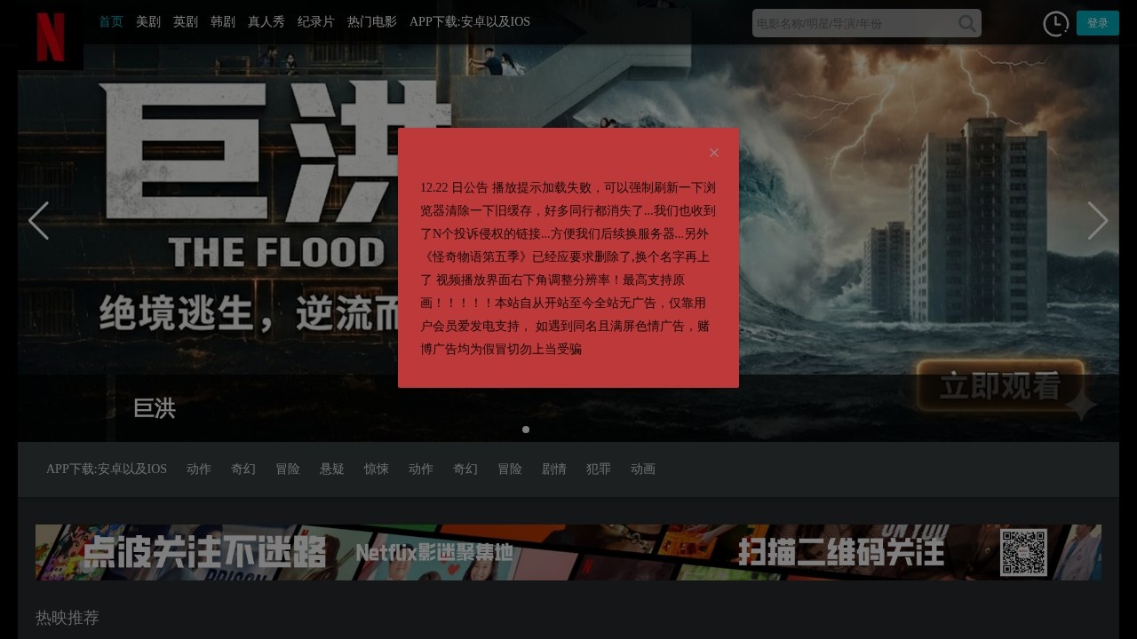
Task: Click the 巨洪 movie title
Action: pyautogui.click(x=154, y=408)
